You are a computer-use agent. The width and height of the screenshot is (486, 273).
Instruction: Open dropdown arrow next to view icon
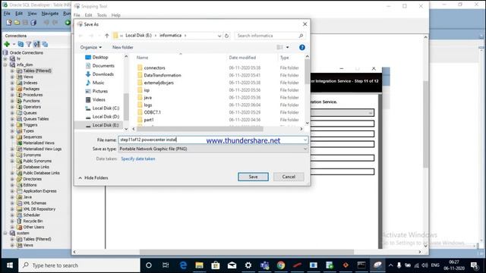coord(287,47)
